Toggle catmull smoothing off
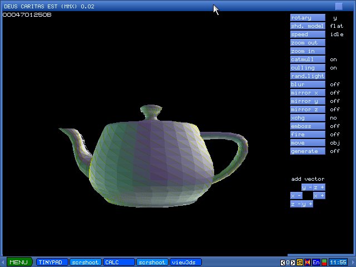Image resolution: width=356 pixels, height=267 pixels. coord(308,60)
